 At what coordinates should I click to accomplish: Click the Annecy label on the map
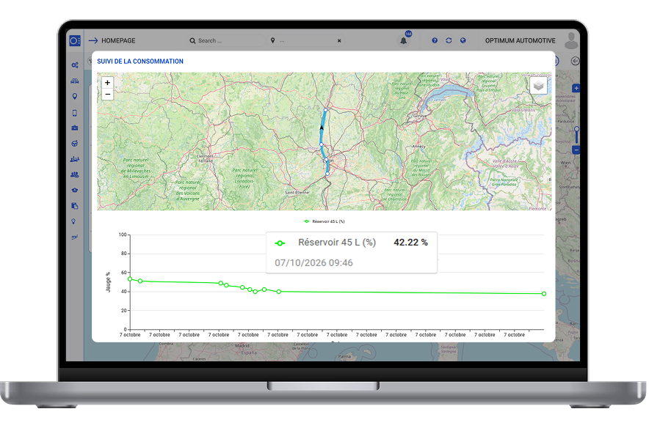(x=418, y=147)
